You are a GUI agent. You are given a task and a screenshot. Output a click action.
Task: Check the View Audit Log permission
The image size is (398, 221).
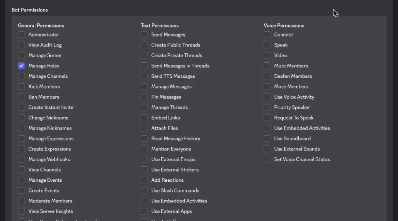[21, 45]
